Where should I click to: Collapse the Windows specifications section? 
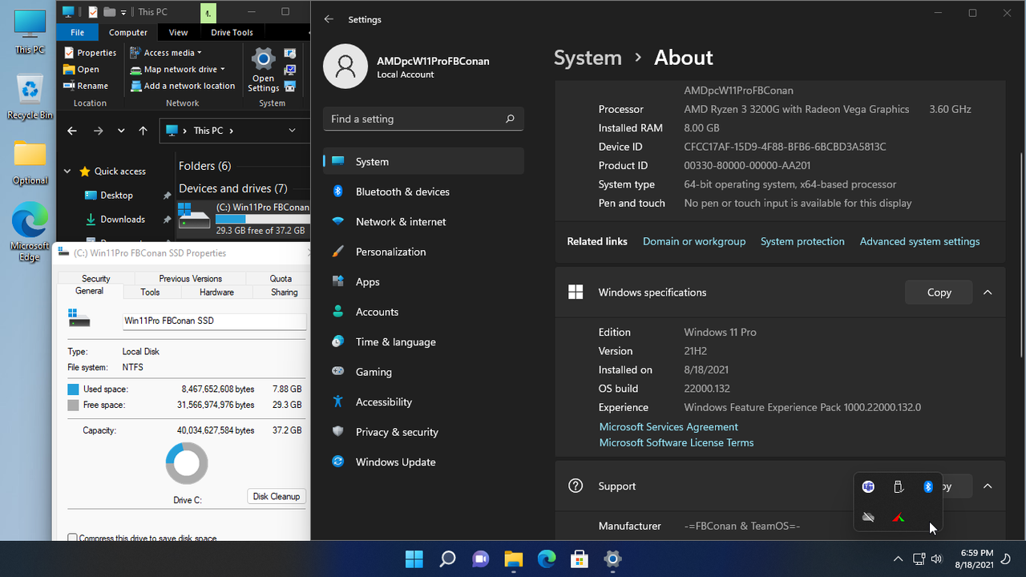point(988,293)
